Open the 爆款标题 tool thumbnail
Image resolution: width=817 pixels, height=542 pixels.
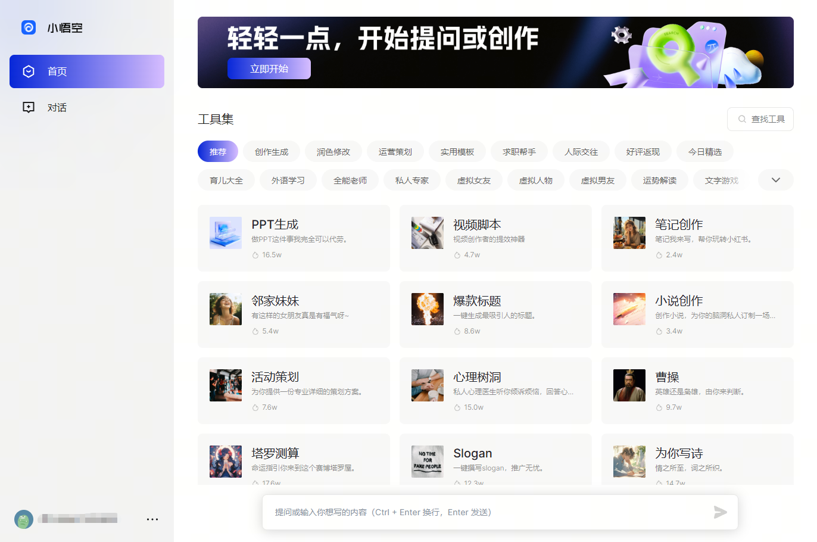428,309
